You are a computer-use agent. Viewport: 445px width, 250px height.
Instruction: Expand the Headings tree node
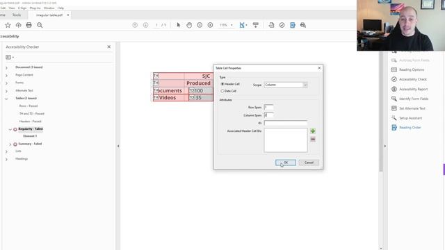pos(6,159)
